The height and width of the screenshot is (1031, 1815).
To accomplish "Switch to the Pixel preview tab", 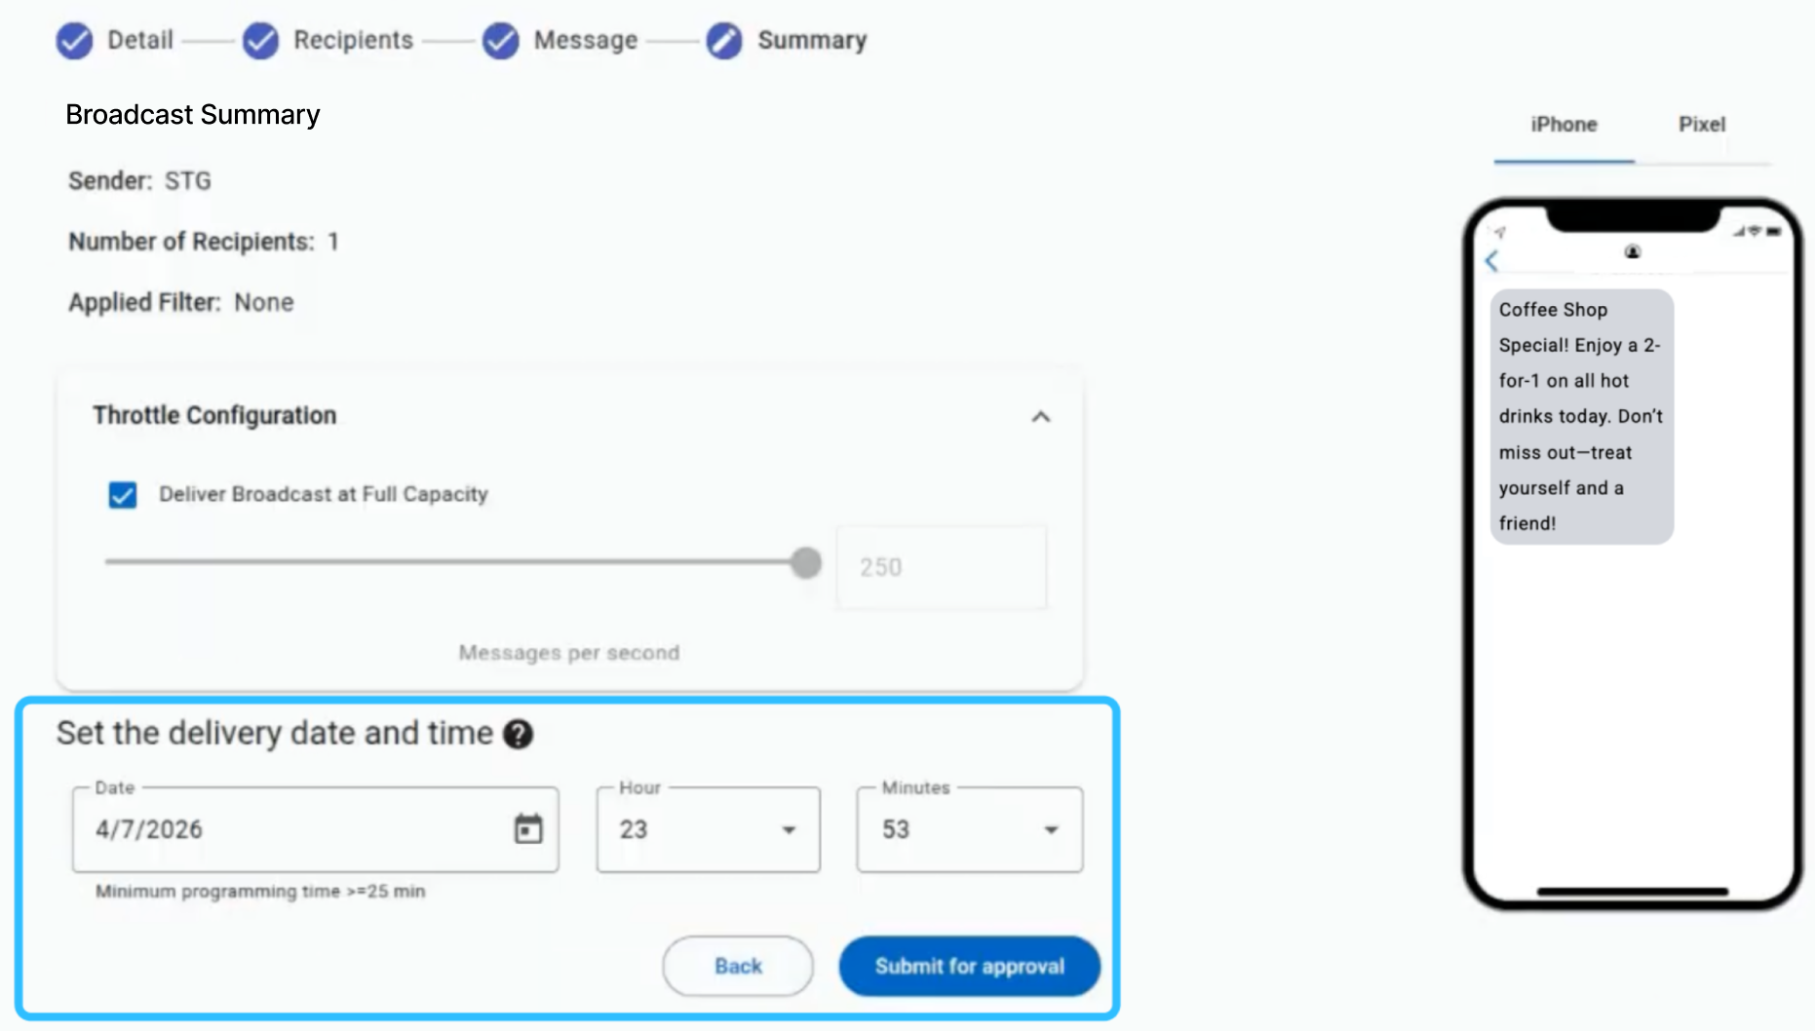I will pos(1702,125).
